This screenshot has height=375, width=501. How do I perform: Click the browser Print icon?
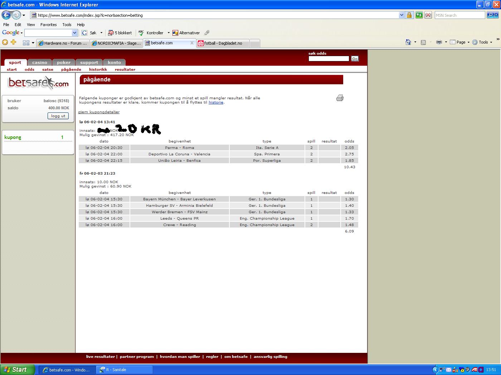pyautogui.click(x=439, y=42)
